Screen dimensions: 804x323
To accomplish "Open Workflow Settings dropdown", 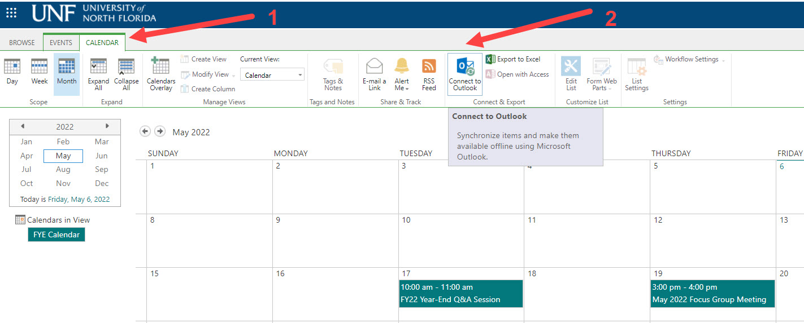I will point(689,59).
